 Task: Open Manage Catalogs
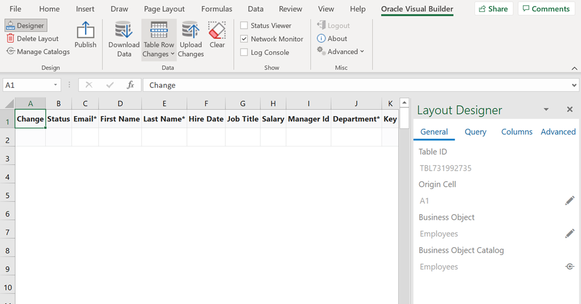(38, 52)
